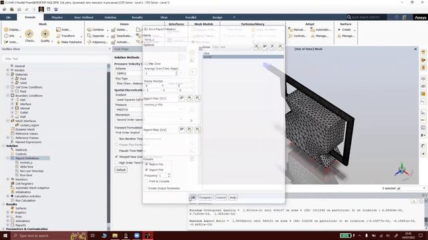Open the File menu tab

coord(8,17)
